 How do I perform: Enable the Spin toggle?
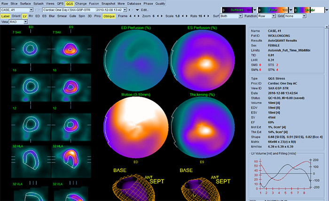pos(81,15)
